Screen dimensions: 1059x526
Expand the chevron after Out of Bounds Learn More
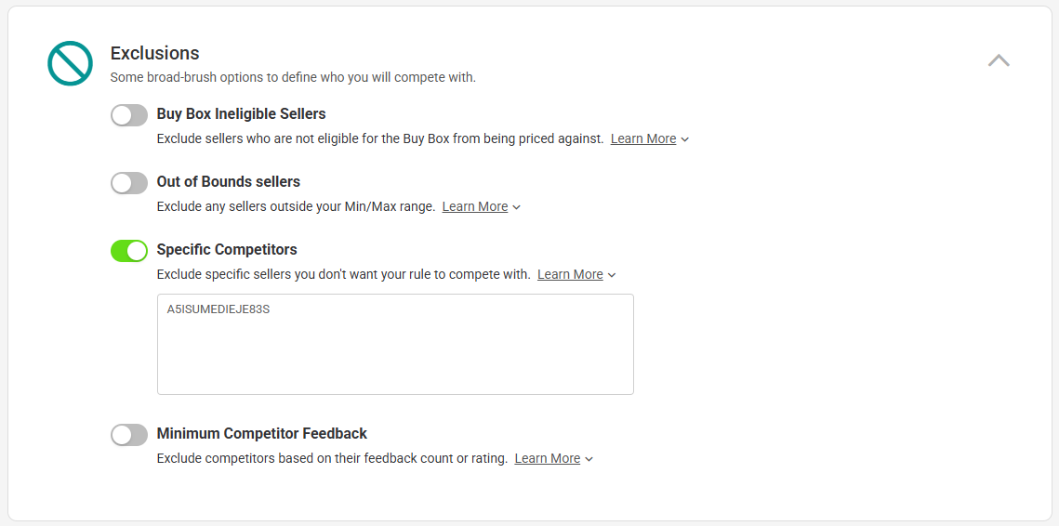517,207
